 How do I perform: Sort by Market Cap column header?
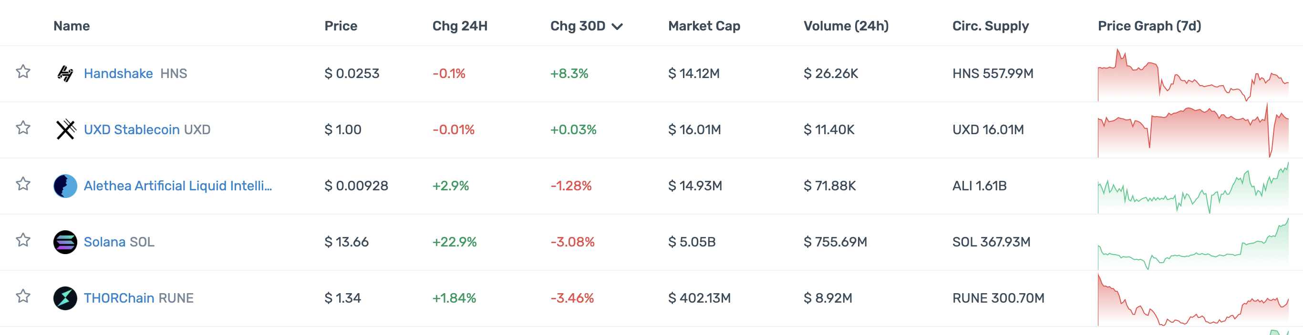(x=703, y=26)
